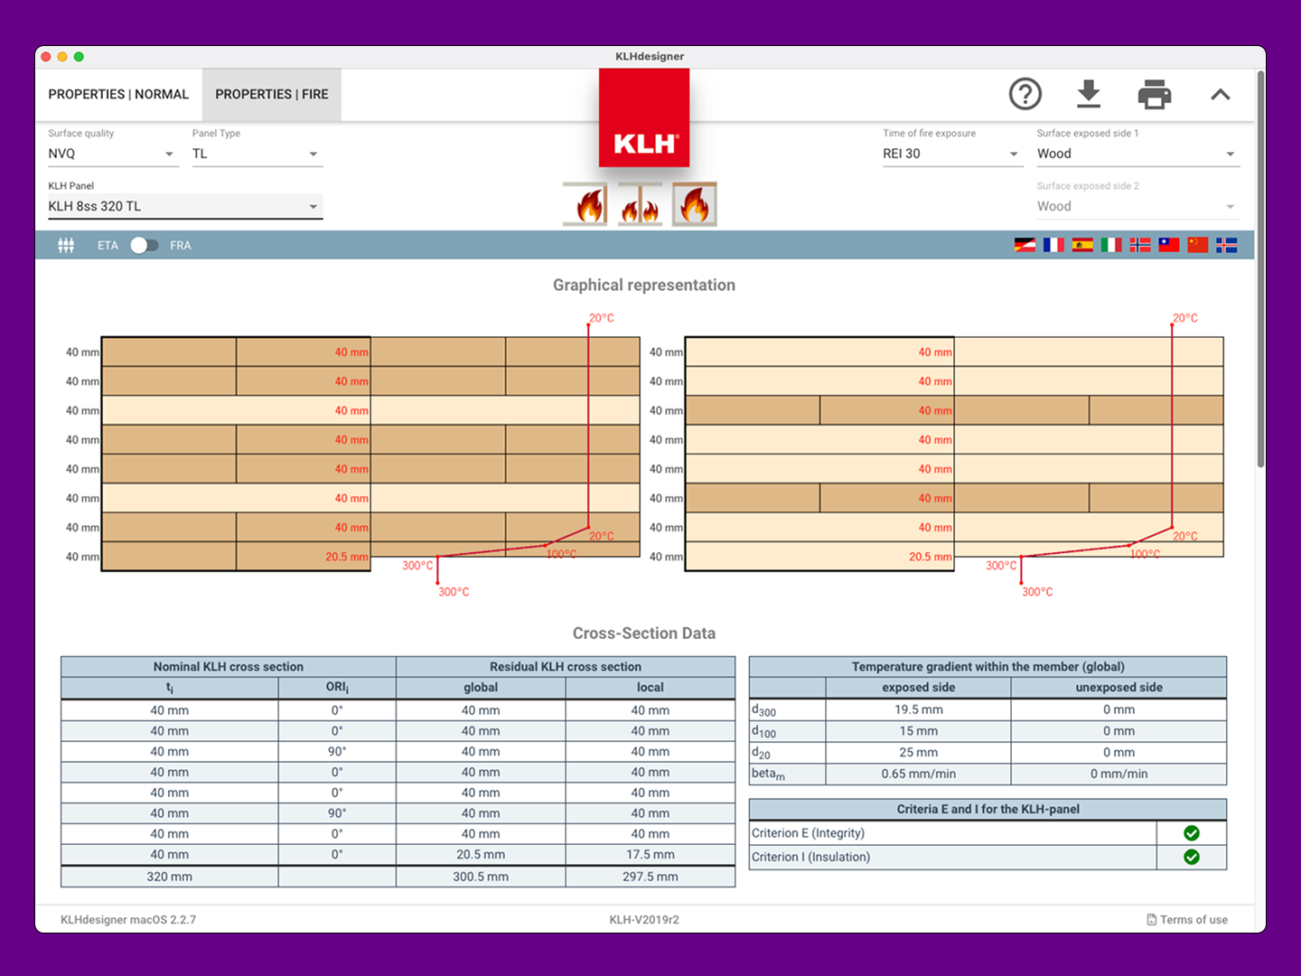Click the 'd300' row label
The image size is (1301, 976).
764,710
